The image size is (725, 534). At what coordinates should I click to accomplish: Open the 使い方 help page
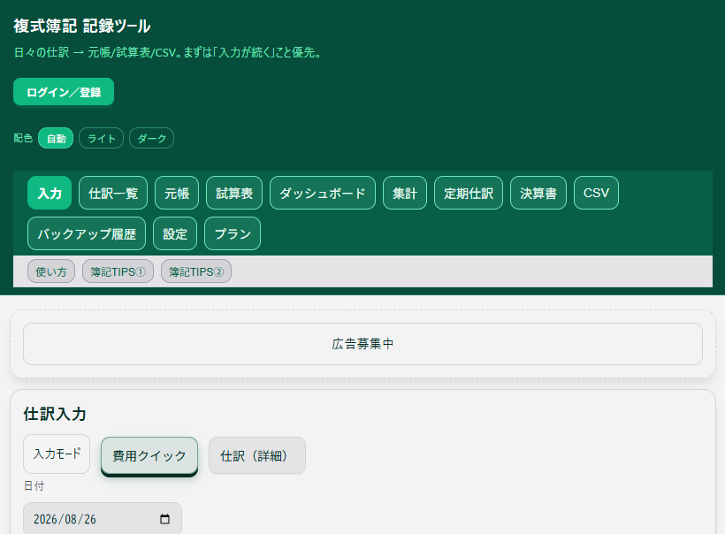tap(51, 271)
